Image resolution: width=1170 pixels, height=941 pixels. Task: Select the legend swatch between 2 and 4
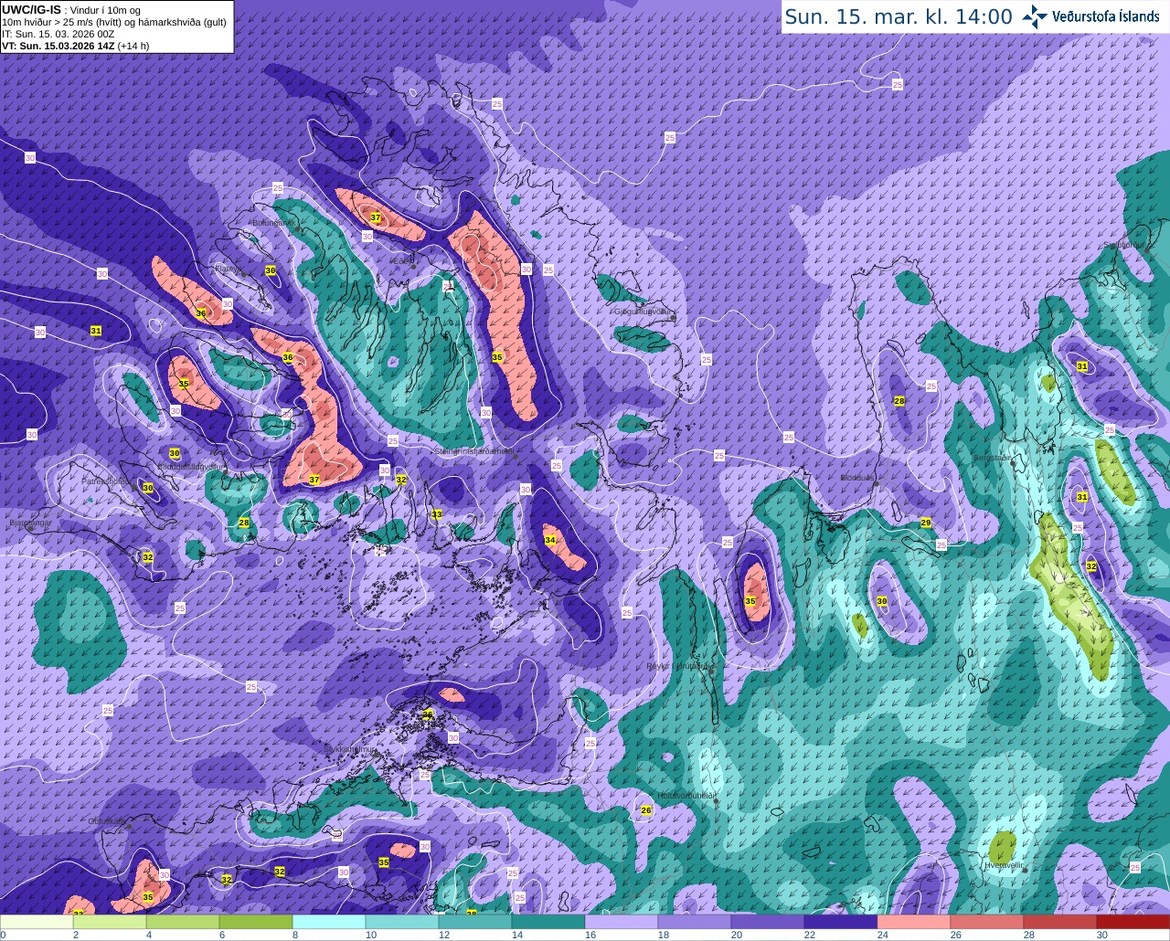point(110,922)
